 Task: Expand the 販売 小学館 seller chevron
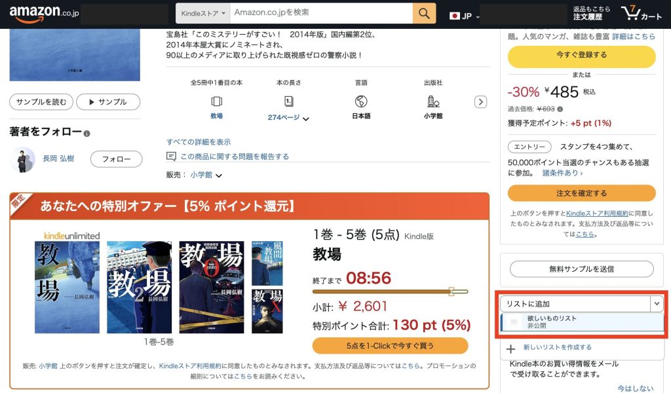[219, 176]
